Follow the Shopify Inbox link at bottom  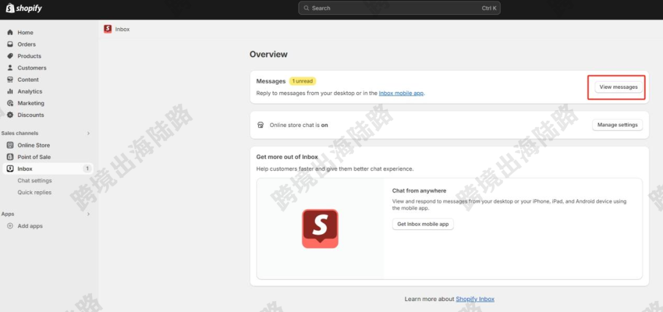475,299
